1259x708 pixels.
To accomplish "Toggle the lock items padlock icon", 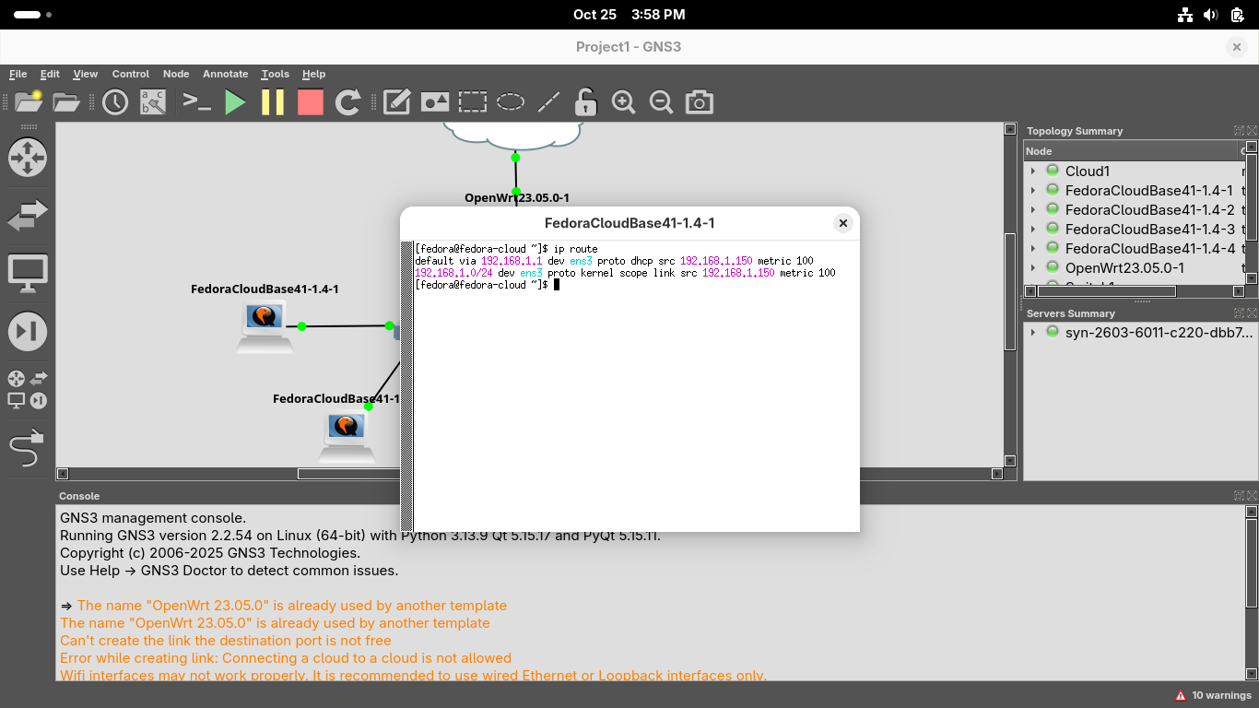I will point(585,102).
